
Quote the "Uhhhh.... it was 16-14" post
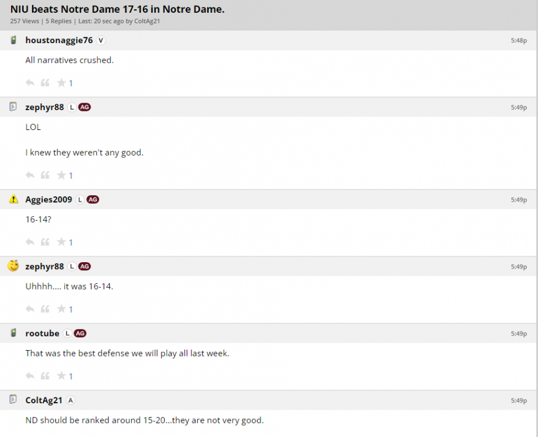pyautogui.click(x=46, y=309)
